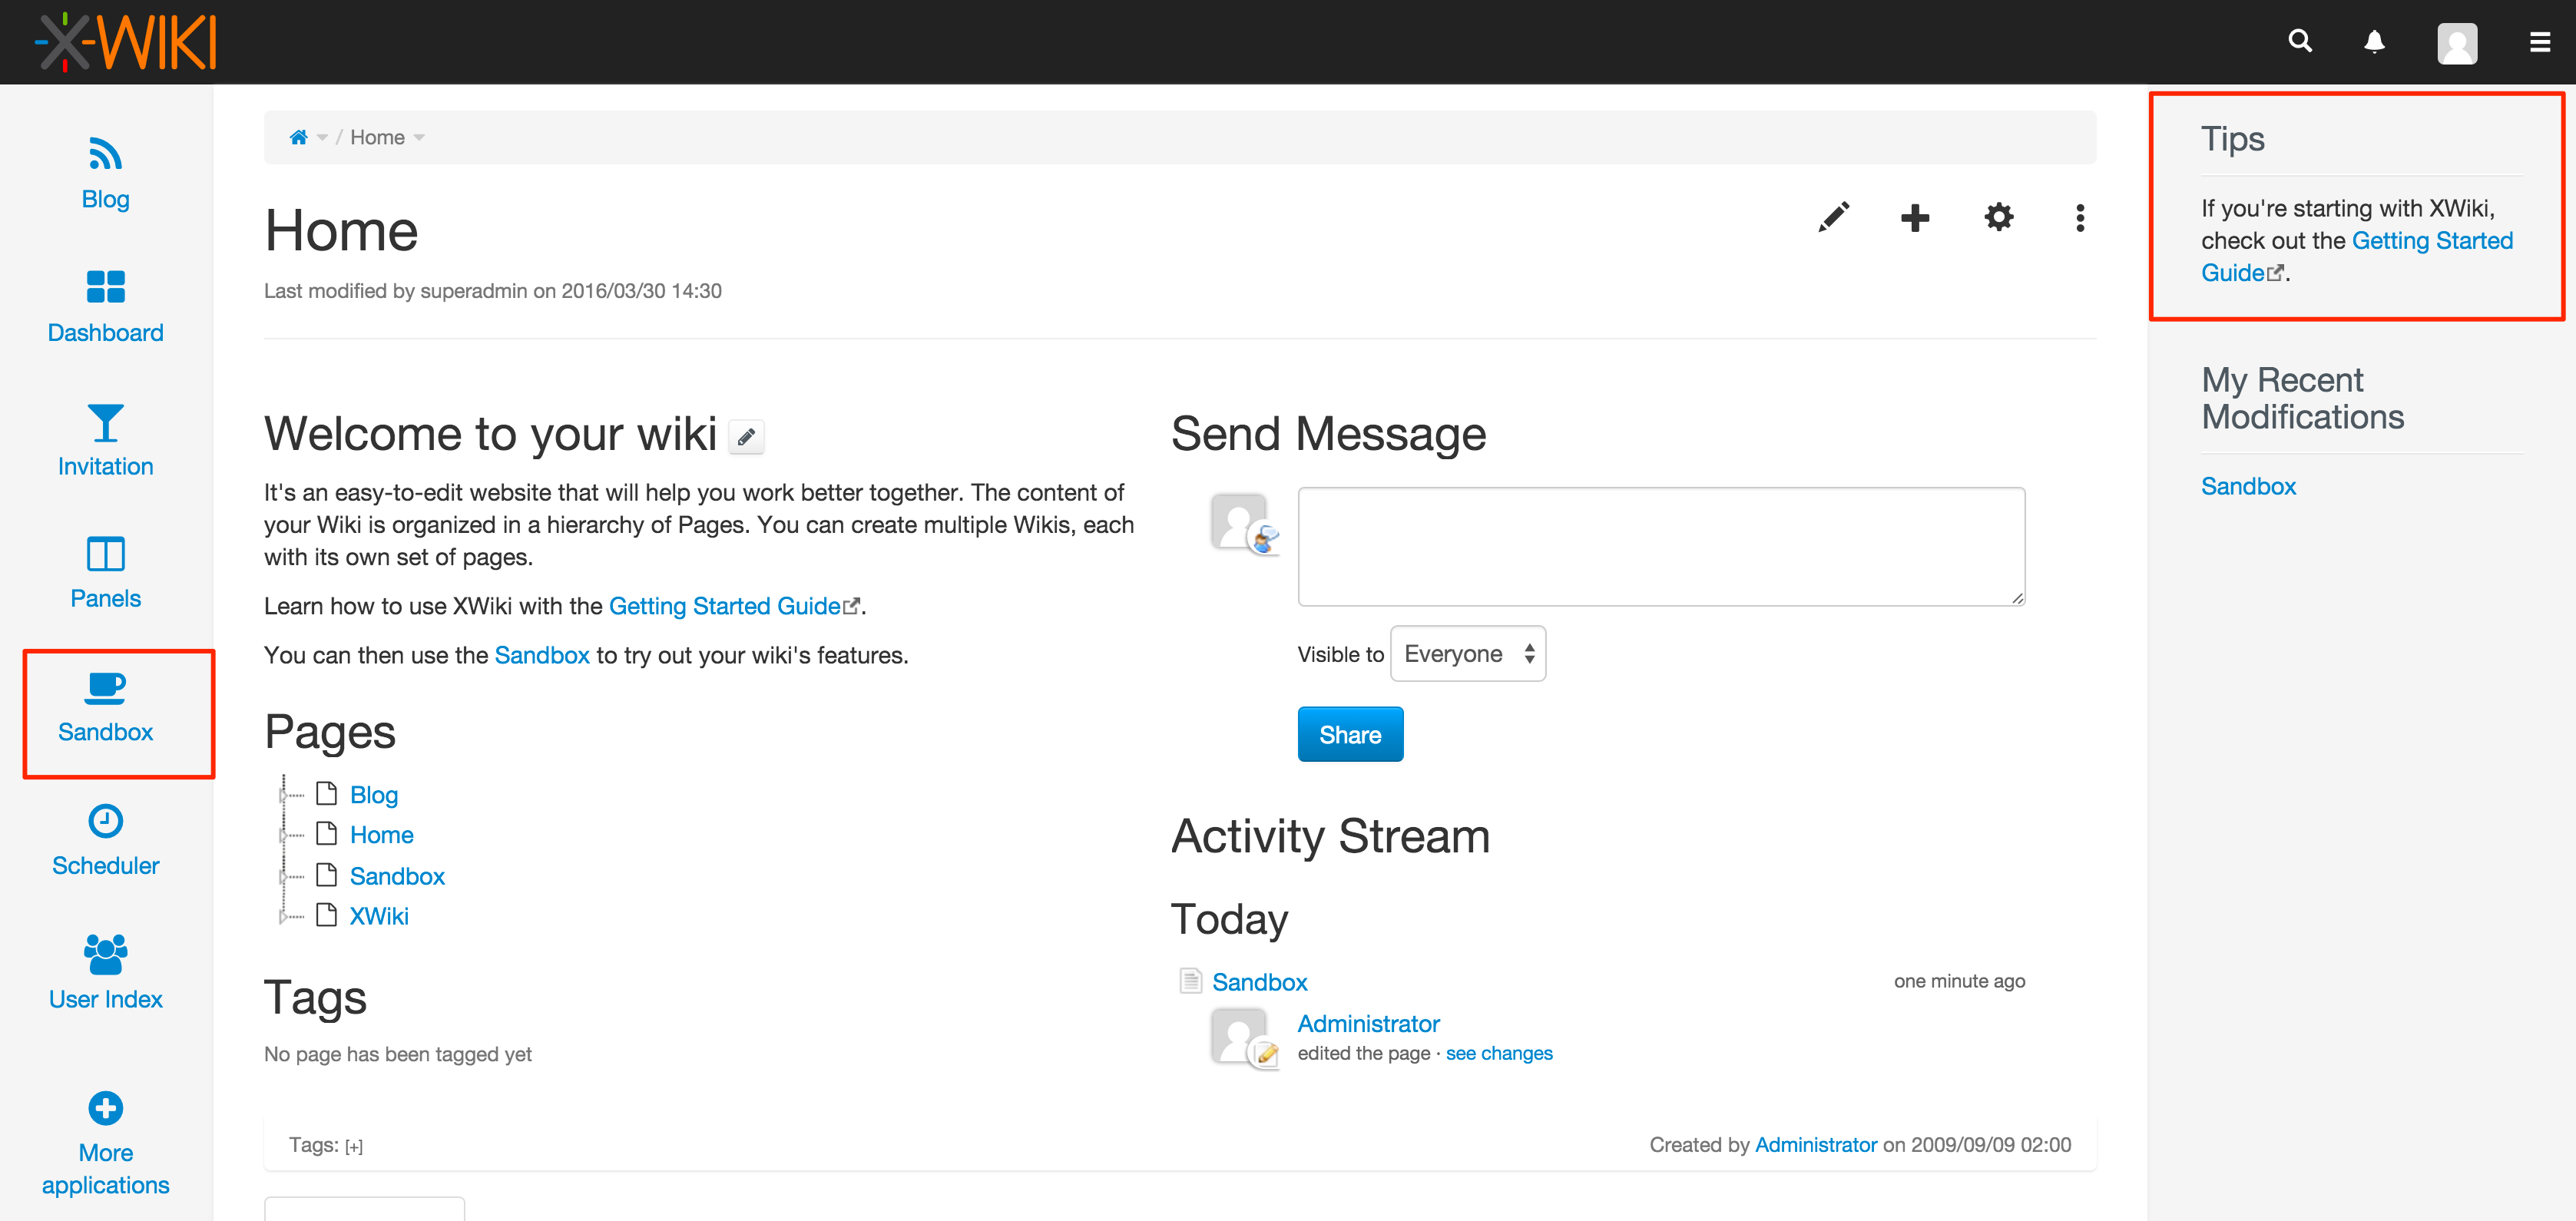The width and height of the screenshot is (2576, 1221).
Task: Open Sandbox page in Pages tree
Action: [397, 876]
